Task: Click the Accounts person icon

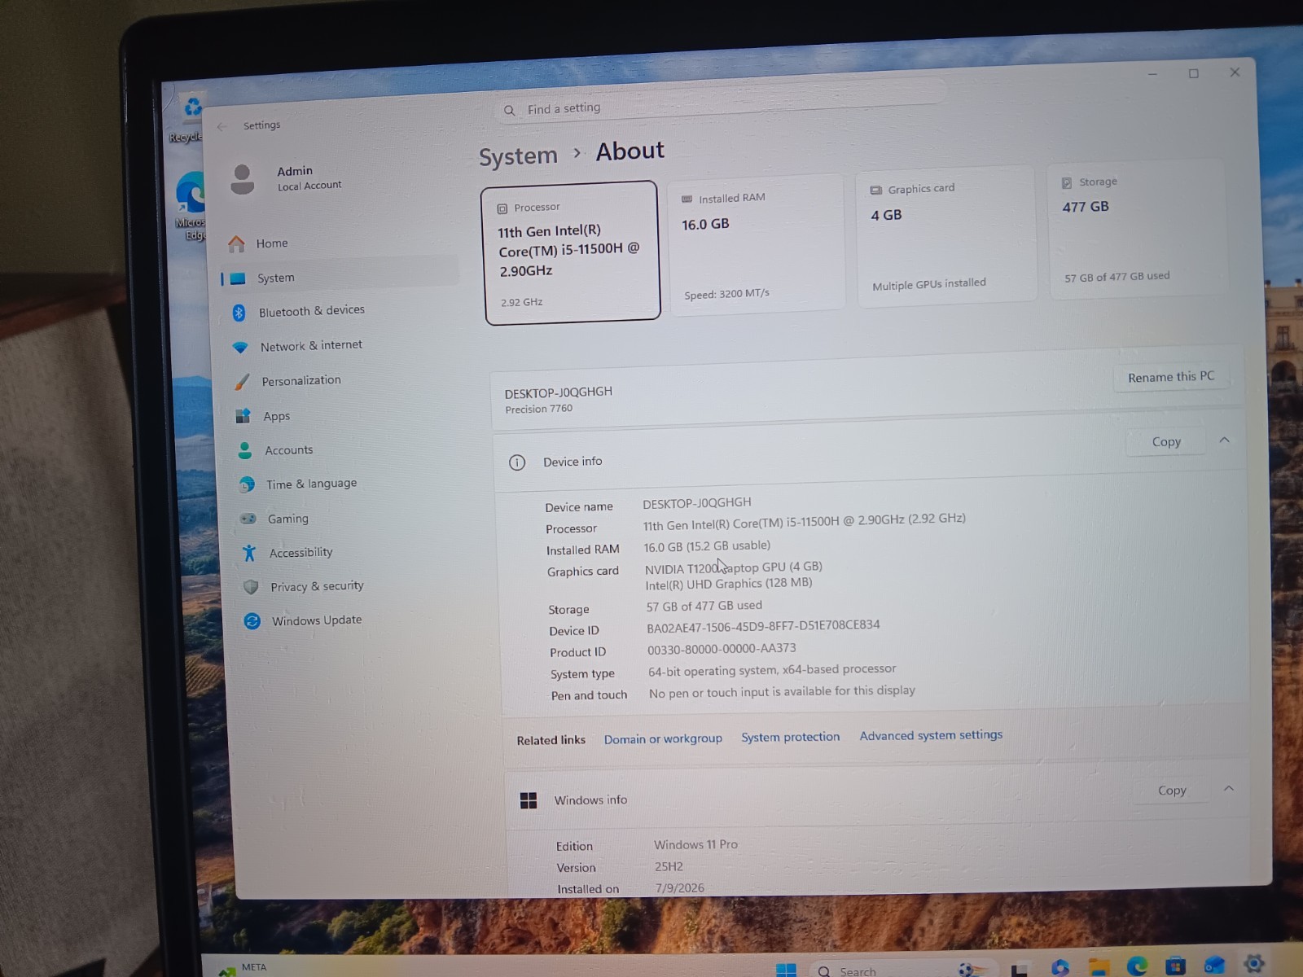Action: tap(244, 450)
